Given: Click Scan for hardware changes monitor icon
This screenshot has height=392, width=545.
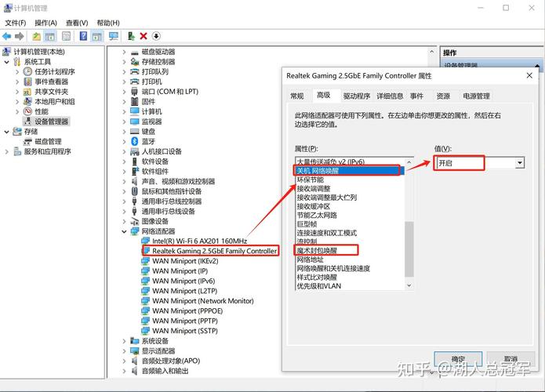Looking at the screenshot, I should pos(113,36).
